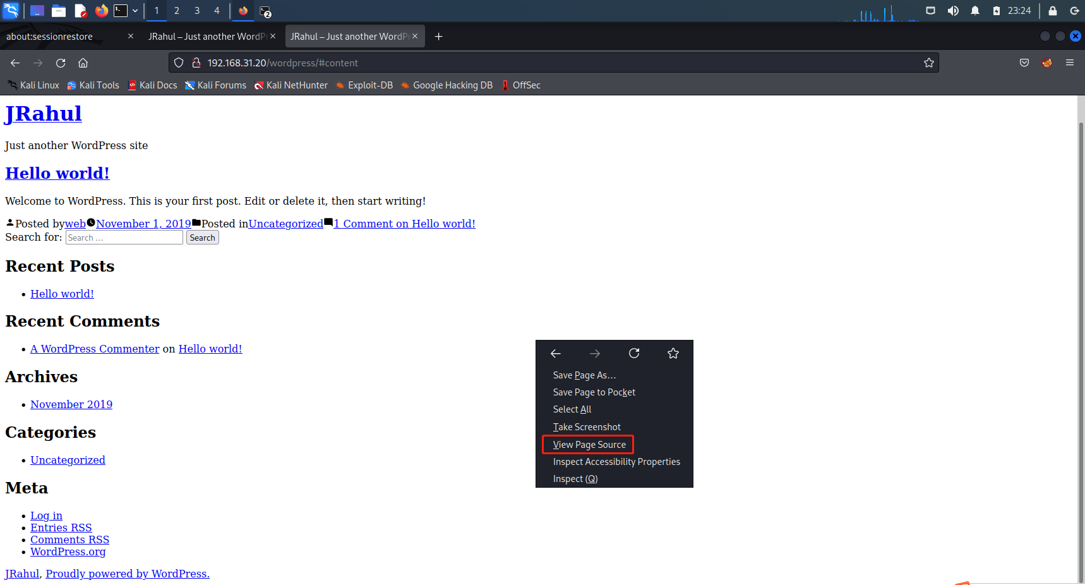1085x585 pixels.
Task: Open the November 2019 archive link
Action: tap(71, 404)
